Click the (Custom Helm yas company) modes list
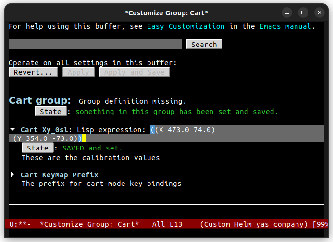Viewport: 333px width, 242px height. pos(254,224)
